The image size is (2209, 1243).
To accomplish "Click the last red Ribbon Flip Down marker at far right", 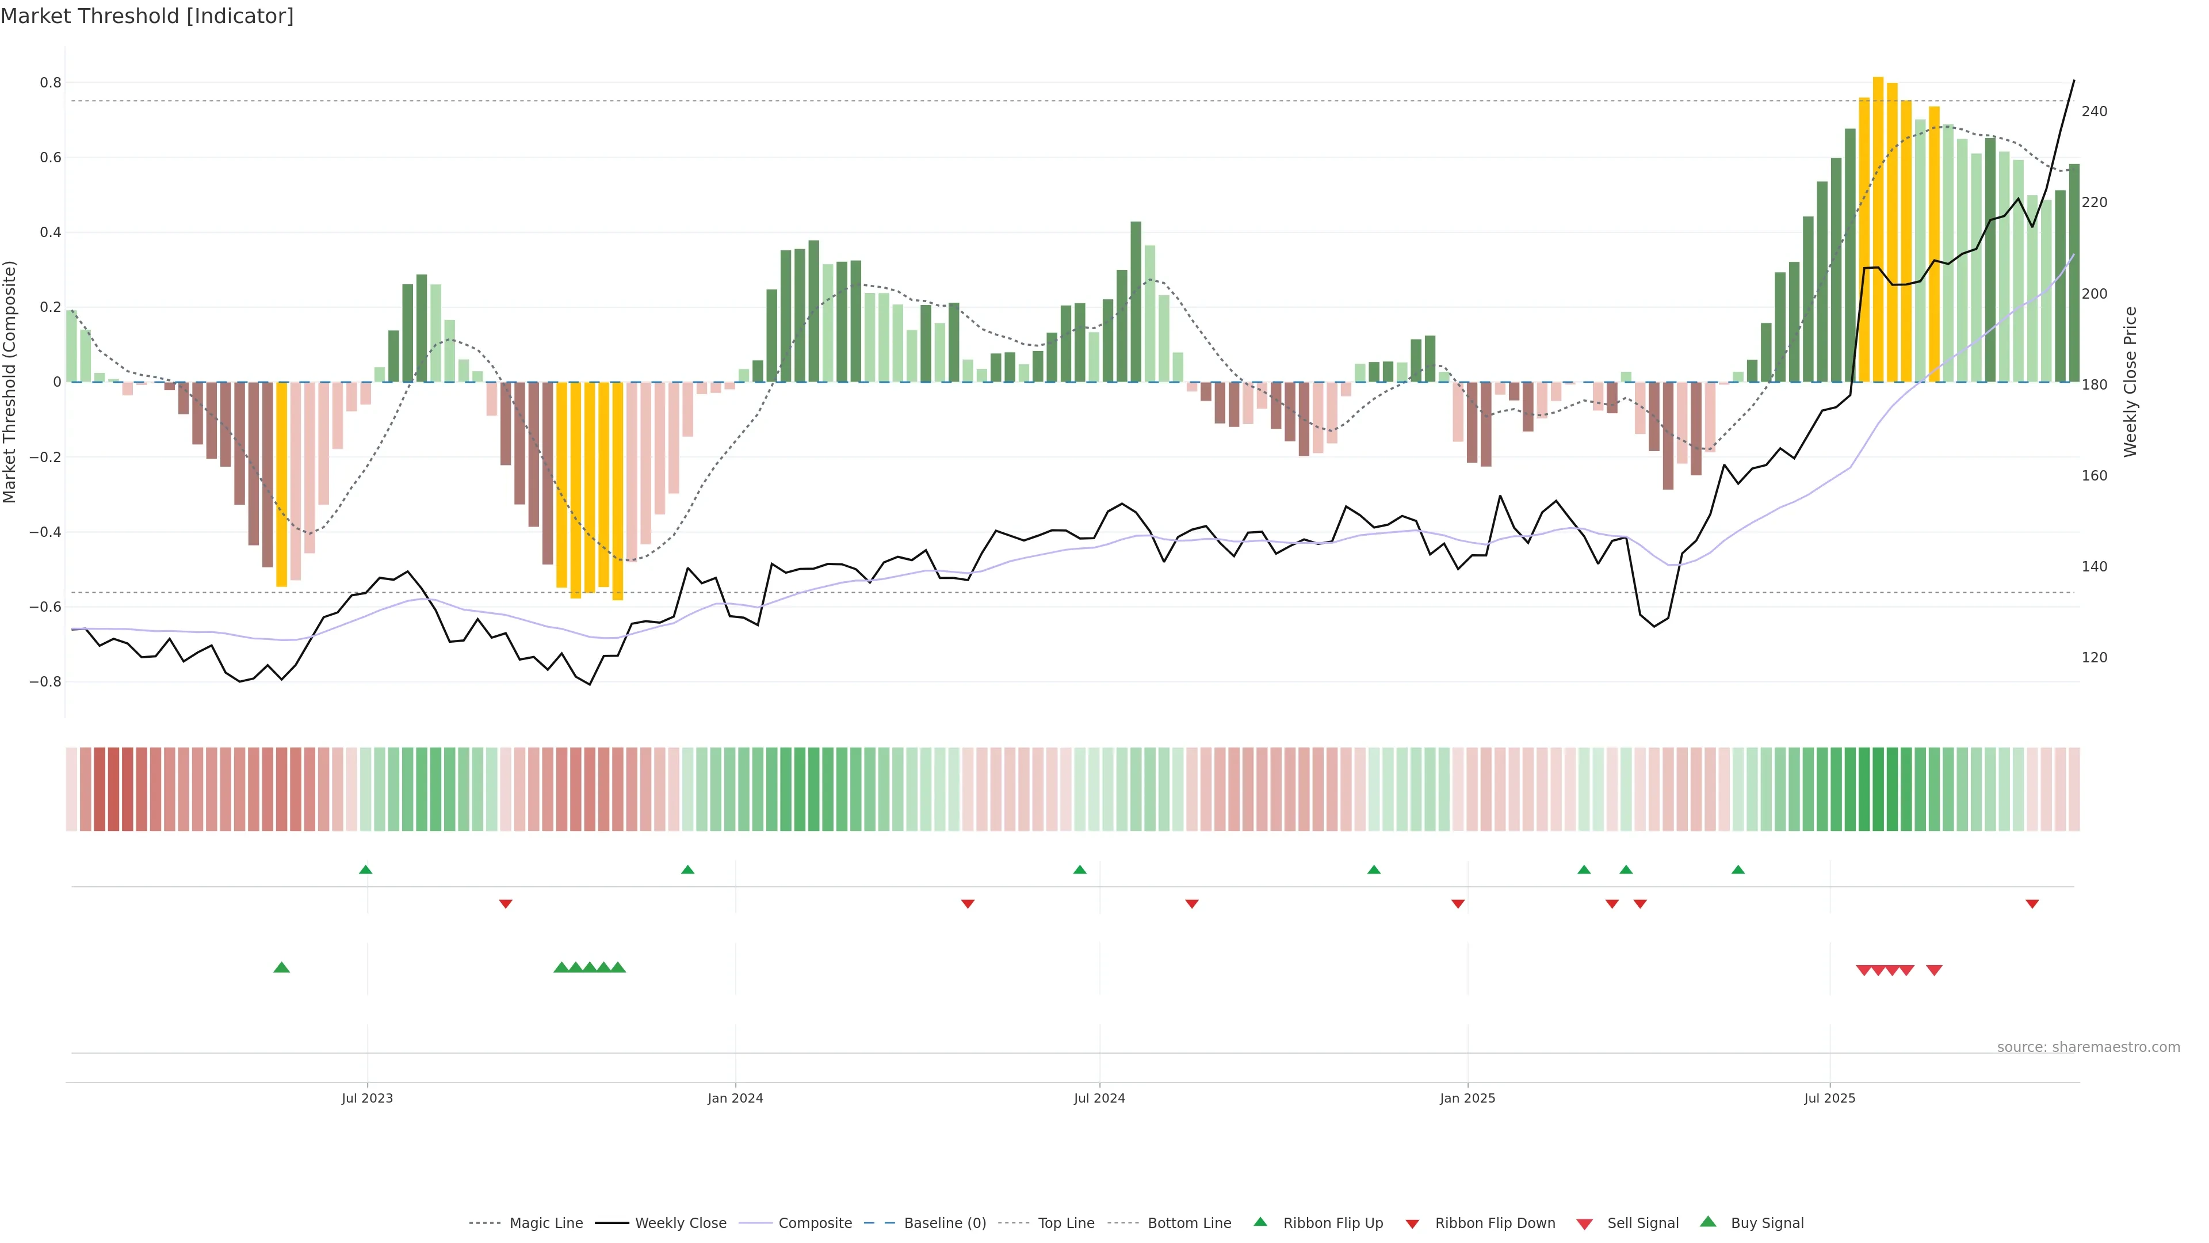I will point(2031,904).
